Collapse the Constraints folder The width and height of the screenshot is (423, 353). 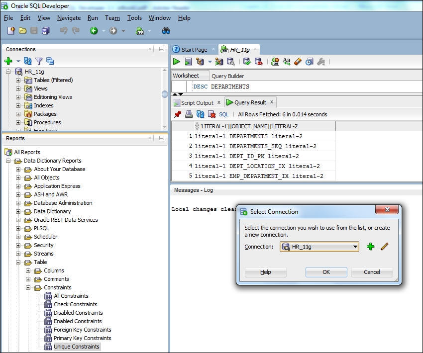[x=28, y=287]
